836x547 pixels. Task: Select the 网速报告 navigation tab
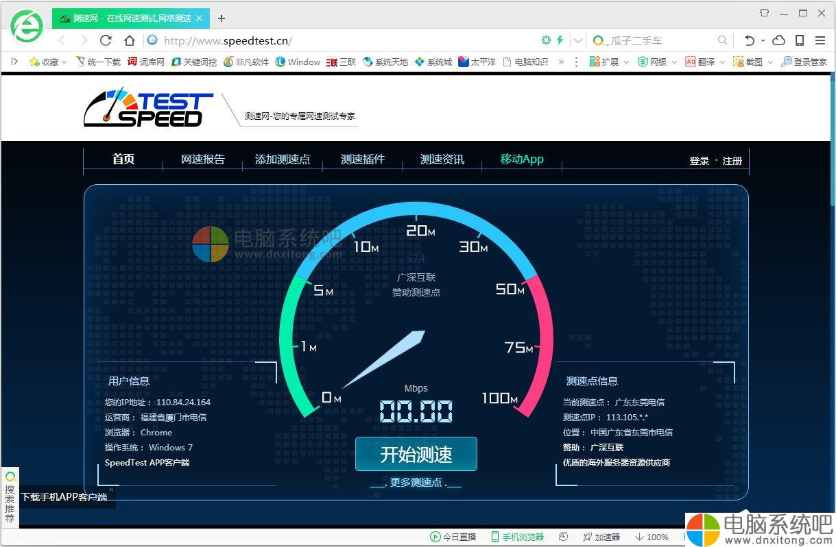pyautogui.click(x=203, y=159)
